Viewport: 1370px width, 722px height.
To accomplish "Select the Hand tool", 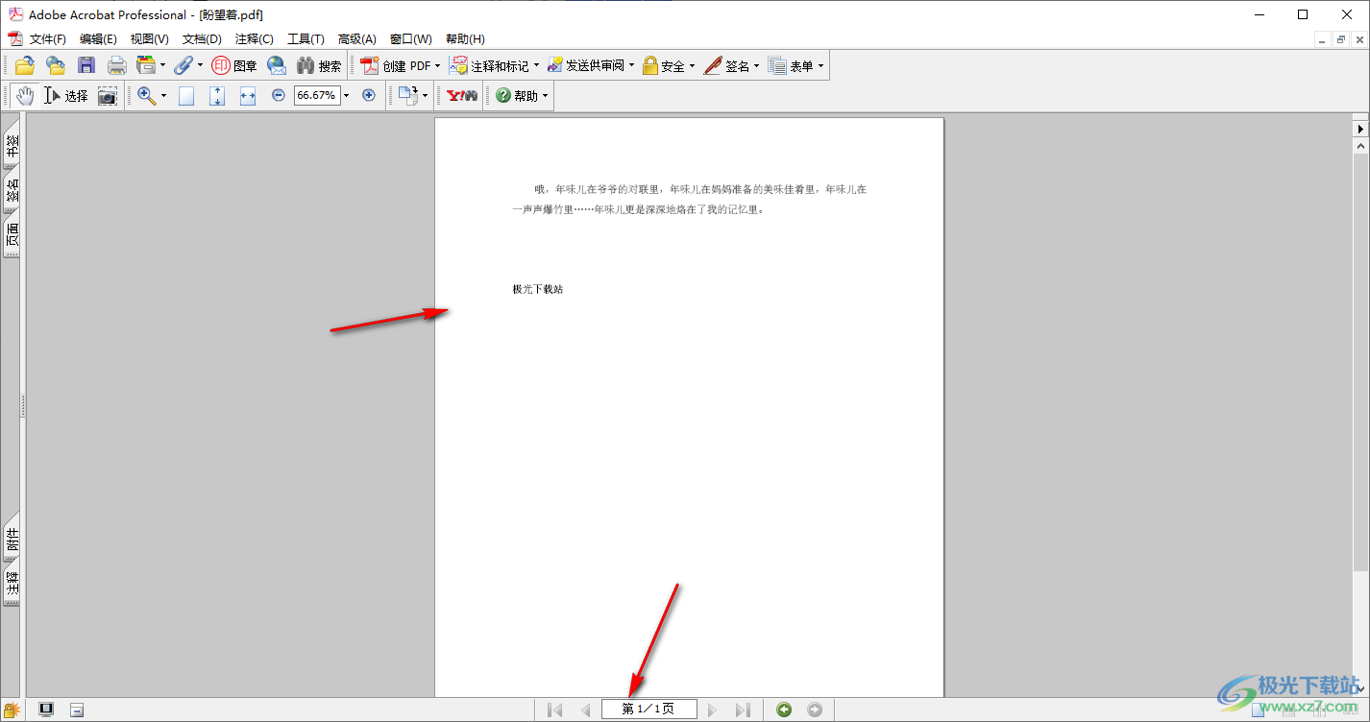I will (x=25, y=96).
